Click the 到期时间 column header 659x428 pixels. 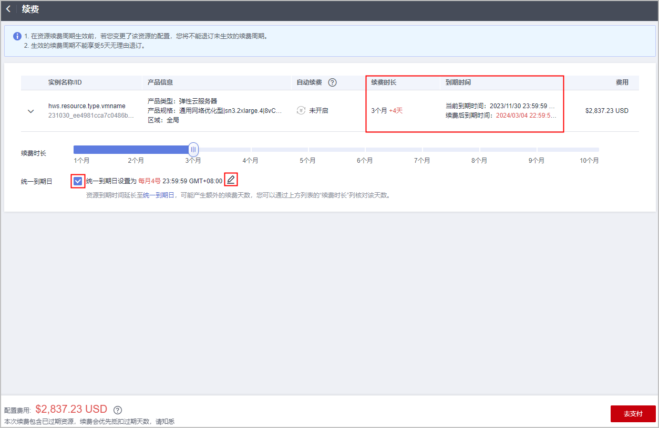tap(458, 82)
